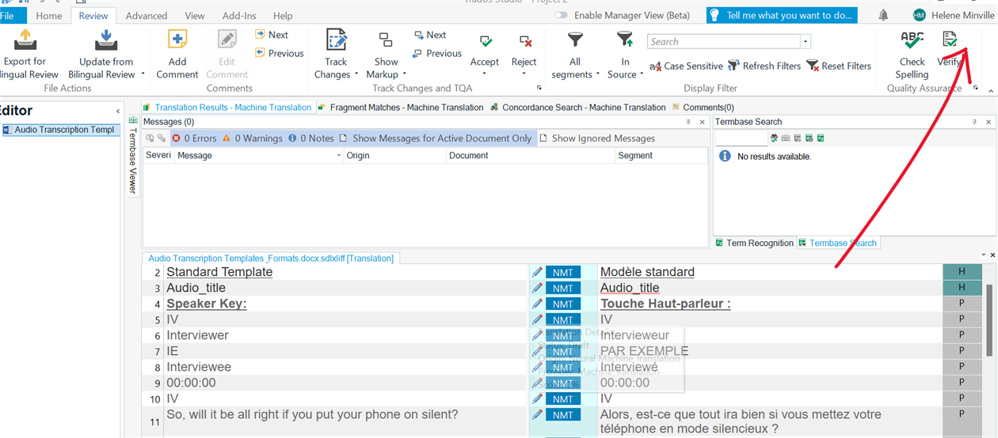The height and width of the screenshot is (438, 998).
Task: Click the Export for Bilingual Review icon
Action: [25, 40]
